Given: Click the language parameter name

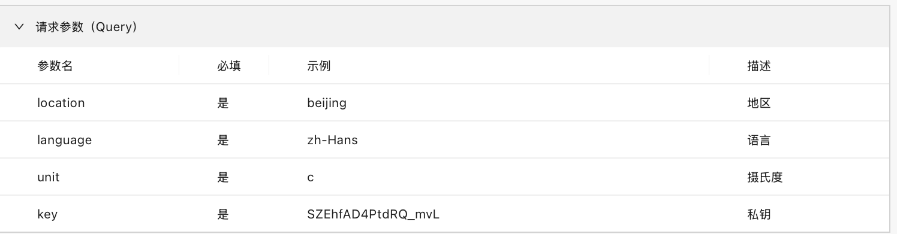Looking at the screenshot, I should pyautogui.click(x=65, y=140).
